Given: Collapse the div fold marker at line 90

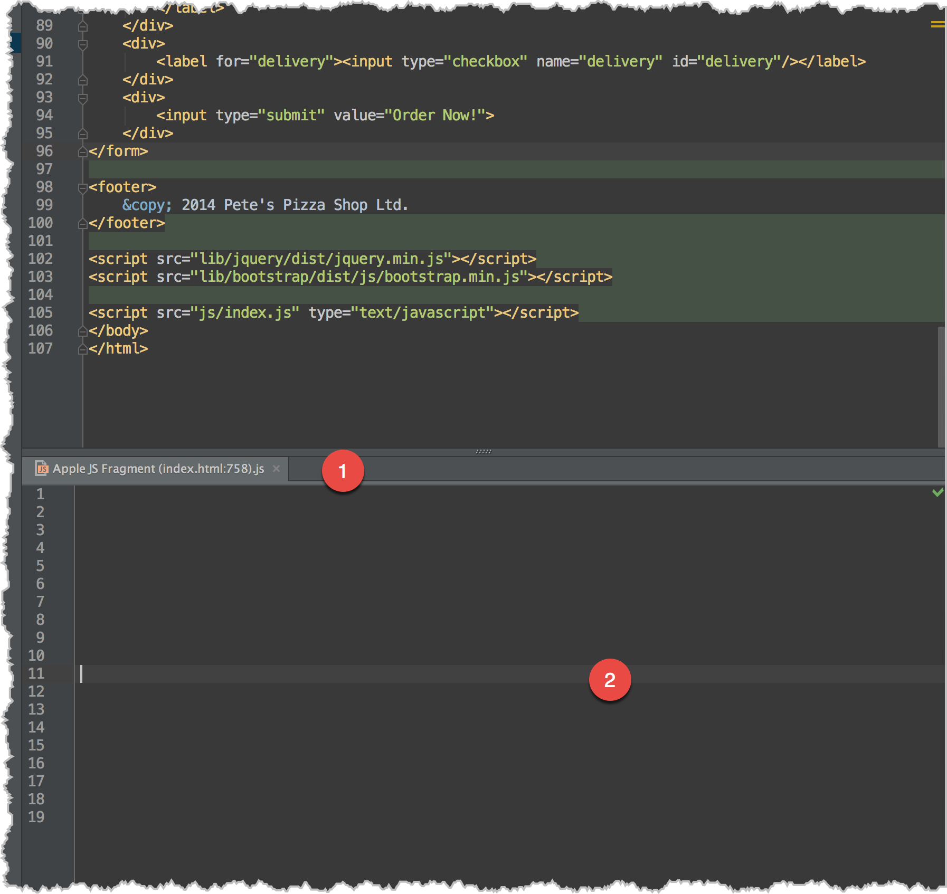Looking at the screenshot, I should point(82,44).
